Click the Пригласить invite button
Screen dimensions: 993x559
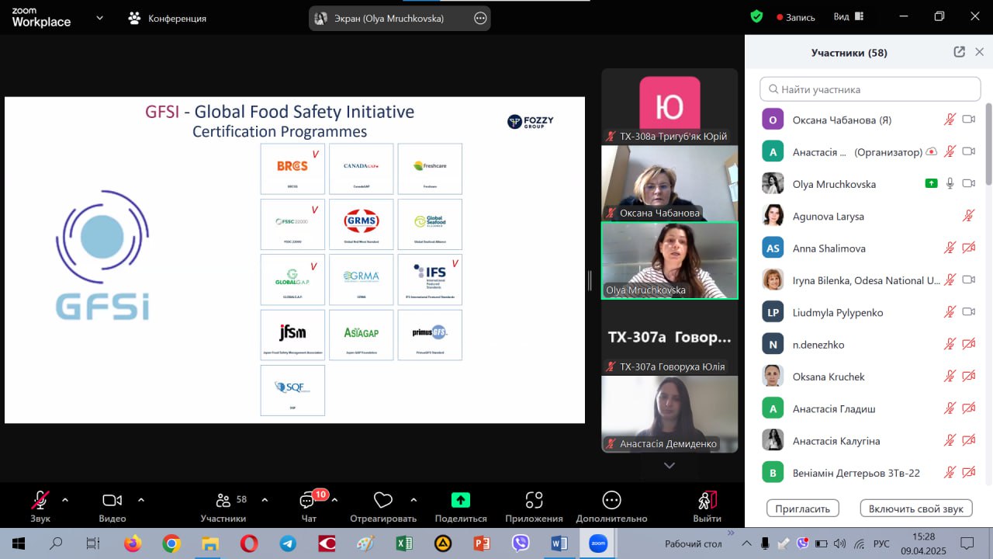coord(803,509)
